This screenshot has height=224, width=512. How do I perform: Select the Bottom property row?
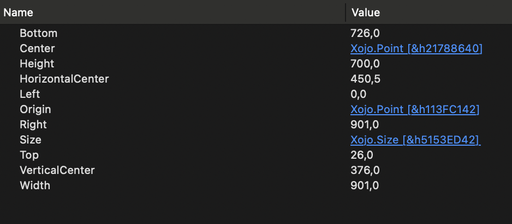click(256, 33)
